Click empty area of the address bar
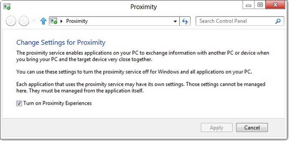This screenshot has width=289, height=141. pos(130,21)
